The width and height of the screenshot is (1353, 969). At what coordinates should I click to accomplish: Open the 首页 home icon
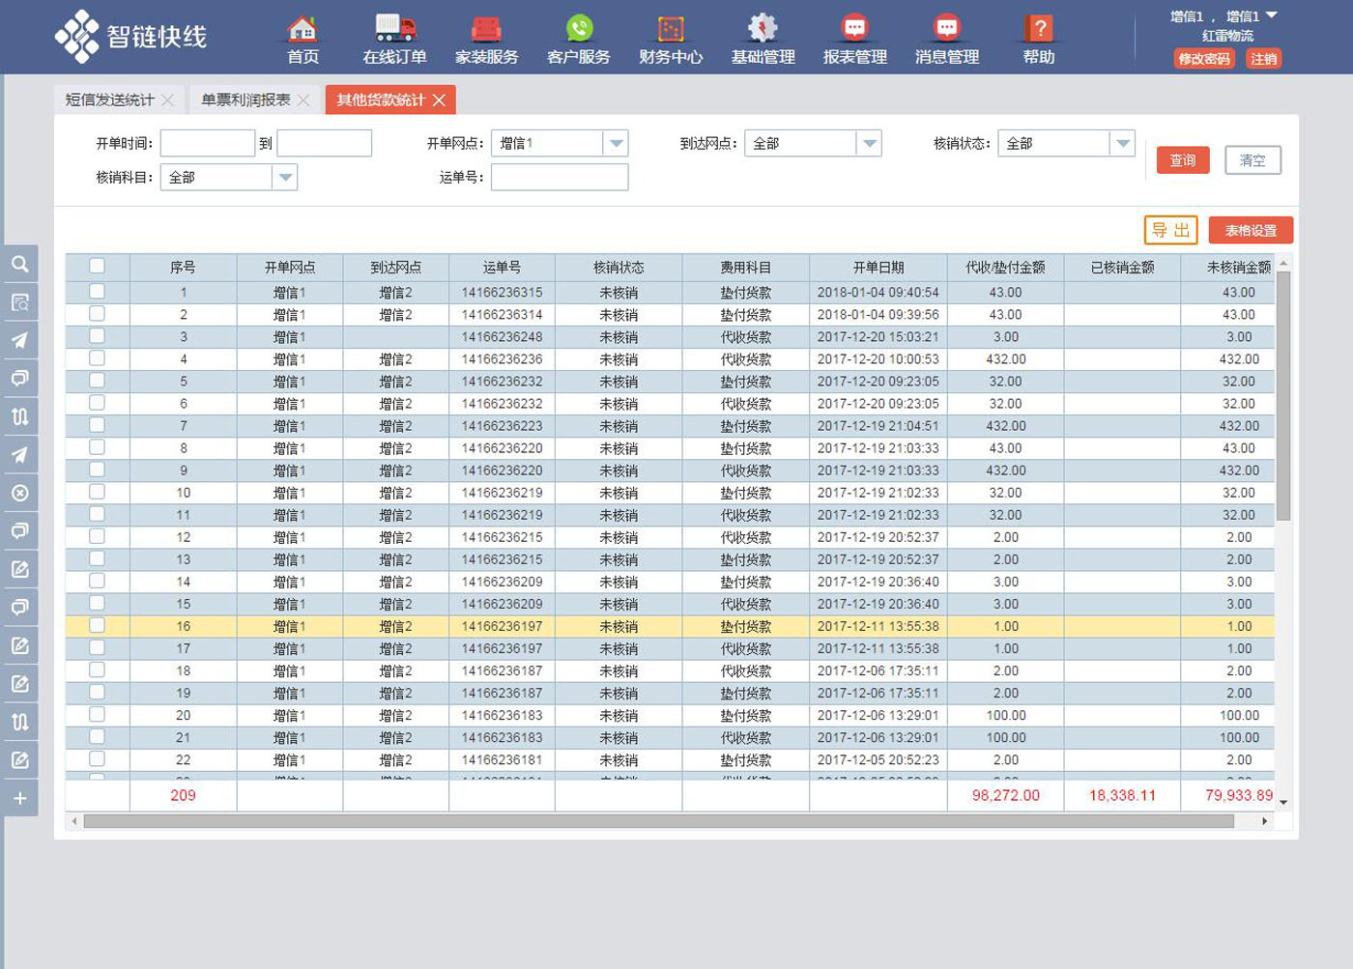pos(302,30)
